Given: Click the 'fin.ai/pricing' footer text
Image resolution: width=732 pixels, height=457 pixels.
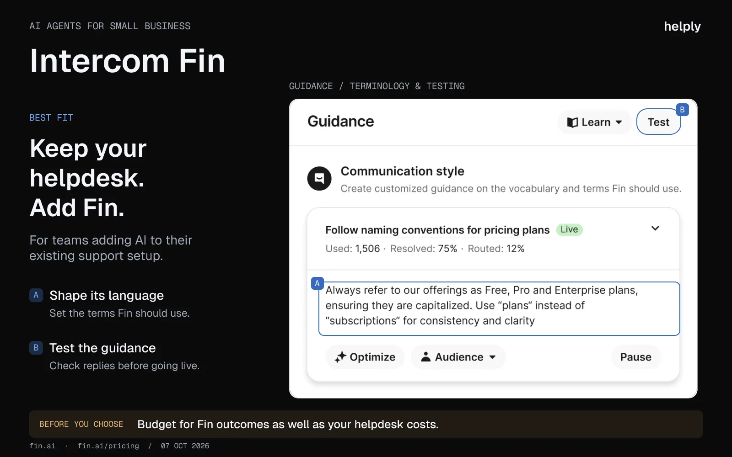Looking at the screenshot, I should coord(108,446).
